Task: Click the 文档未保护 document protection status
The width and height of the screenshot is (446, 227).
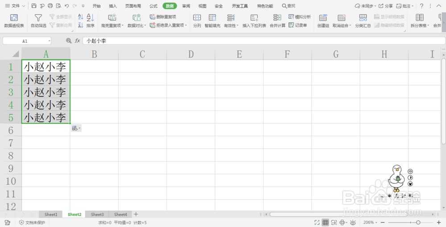Action: click(x=32, y=223)
